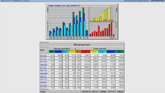Open the Aou 2014 monthly report link
This screenshot has width=165, height=93.
pyautogui.click(x=44, y=73)
